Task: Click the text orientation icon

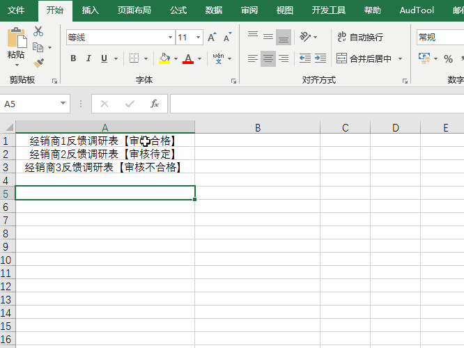Action: point(305,37)
